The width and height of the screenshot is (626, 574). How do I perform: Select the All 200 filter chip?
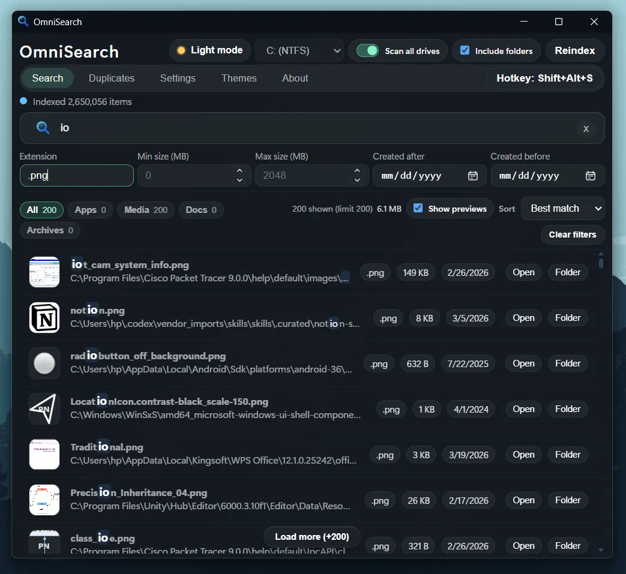point(41,210)
